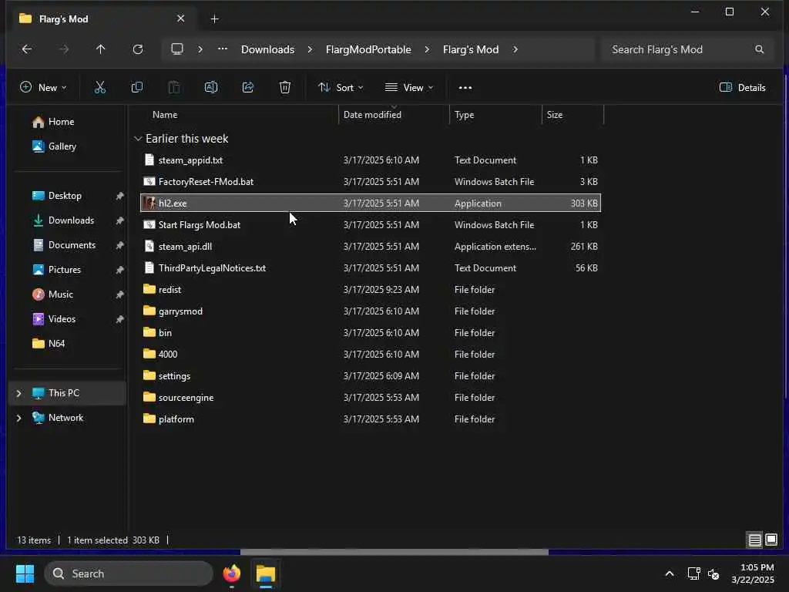
Task: Click the Copy icon in toolbar
Action: coord(137,88)
